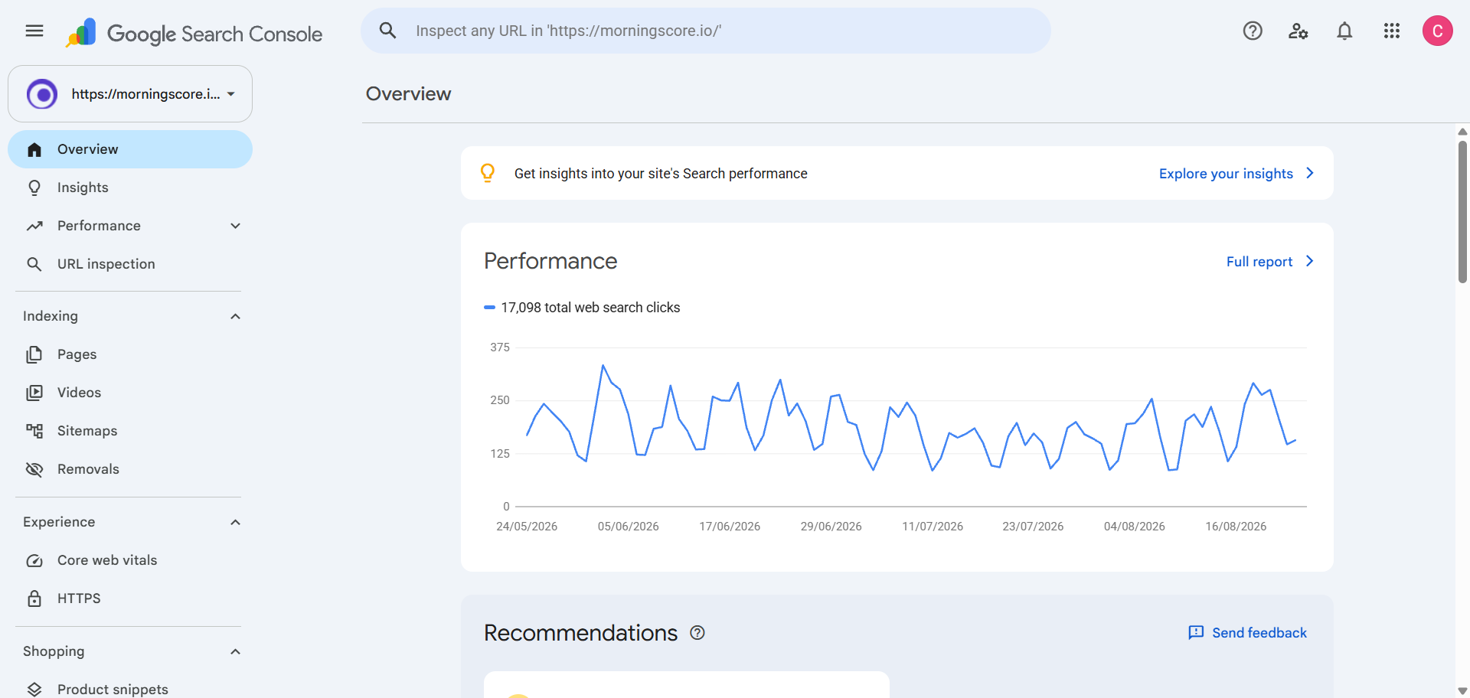Click the Videos play icon
Screen dimensions: 1470x698
[x=34, y=393]
